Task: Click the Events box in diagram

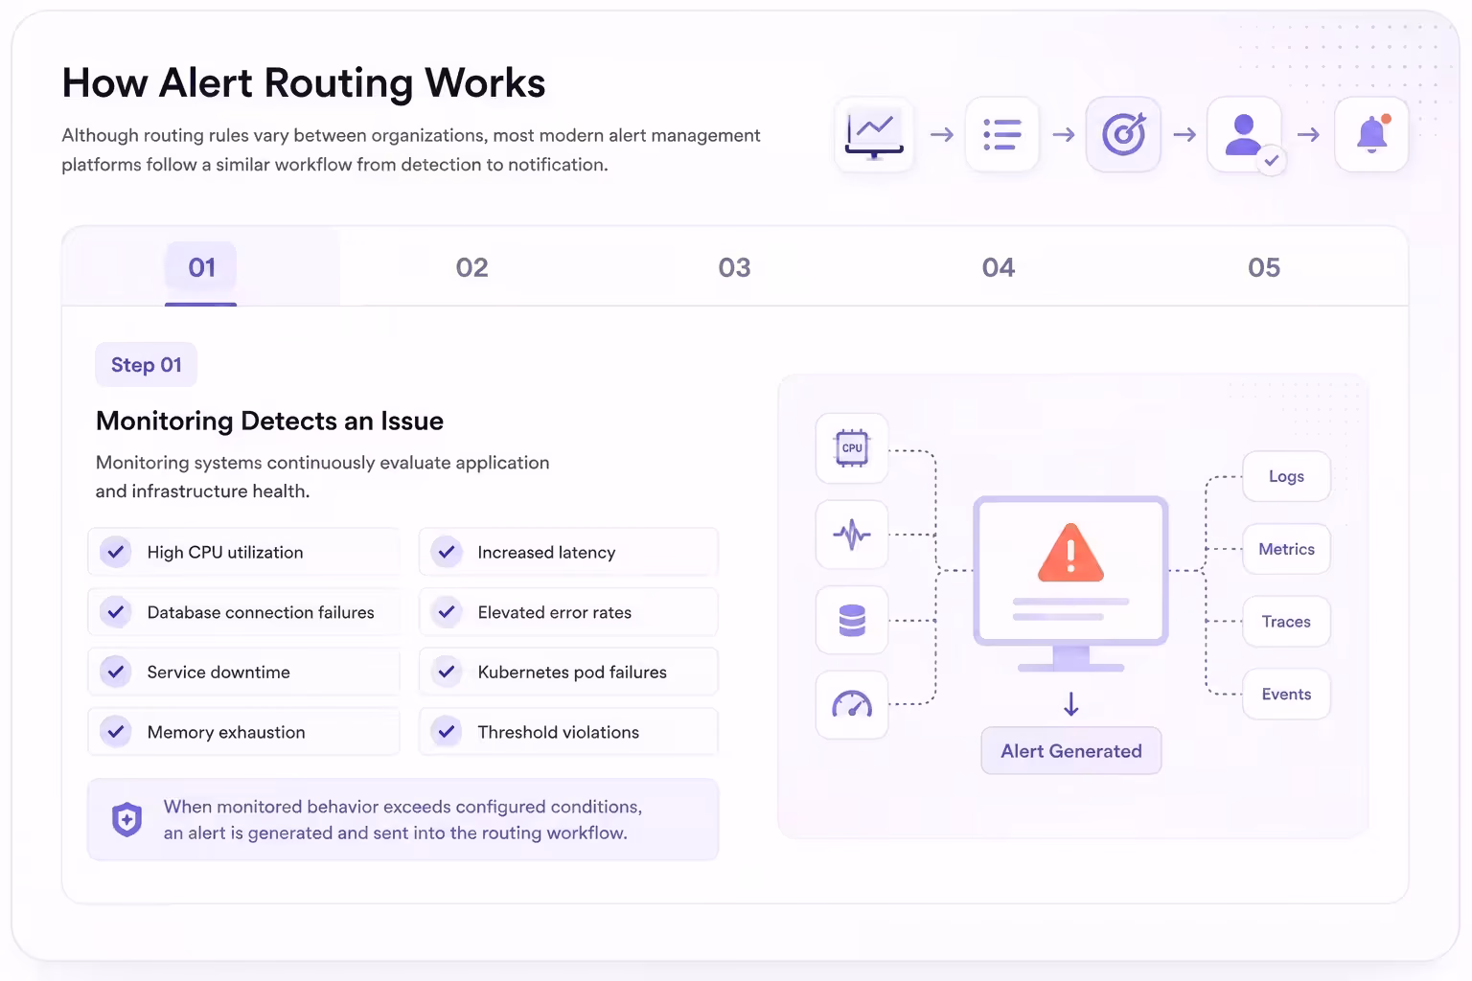Action: tap(1286, 695)
